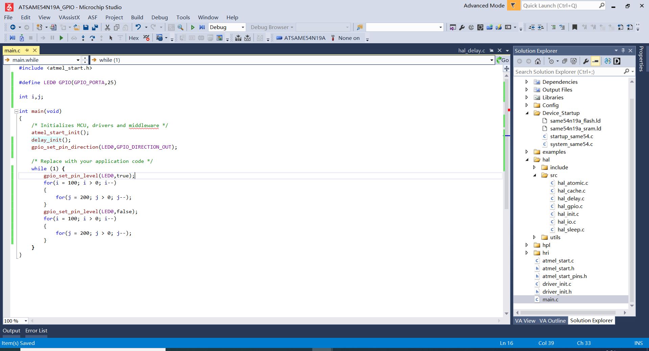
Task: Undo the last edit with the undo arrow
Action: (x=138, y=27)
